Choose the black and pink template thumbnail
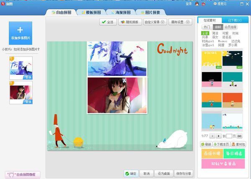 pyautogui.click(x=211, y=80)
